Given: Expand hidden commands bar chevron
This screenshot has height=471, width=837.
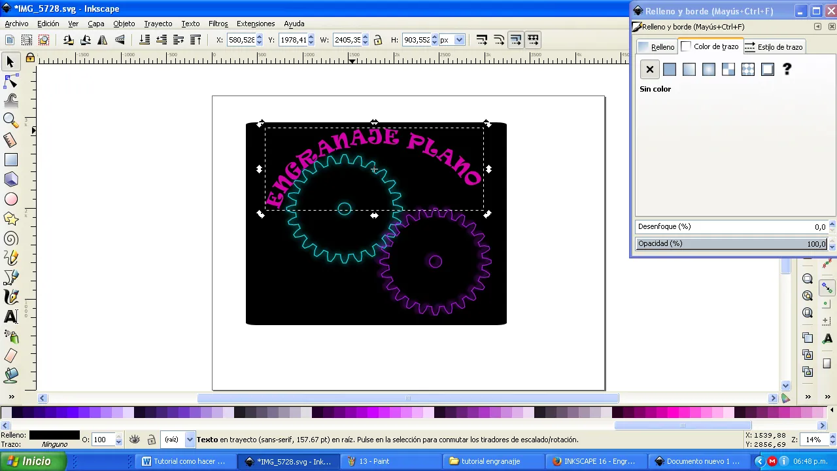Looking at the screenshot, I should pos(808,397).
